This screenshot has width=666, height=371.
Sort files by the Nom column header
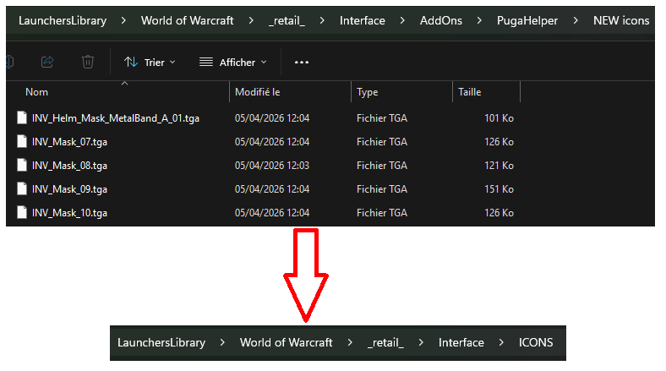tap(36, 92)
